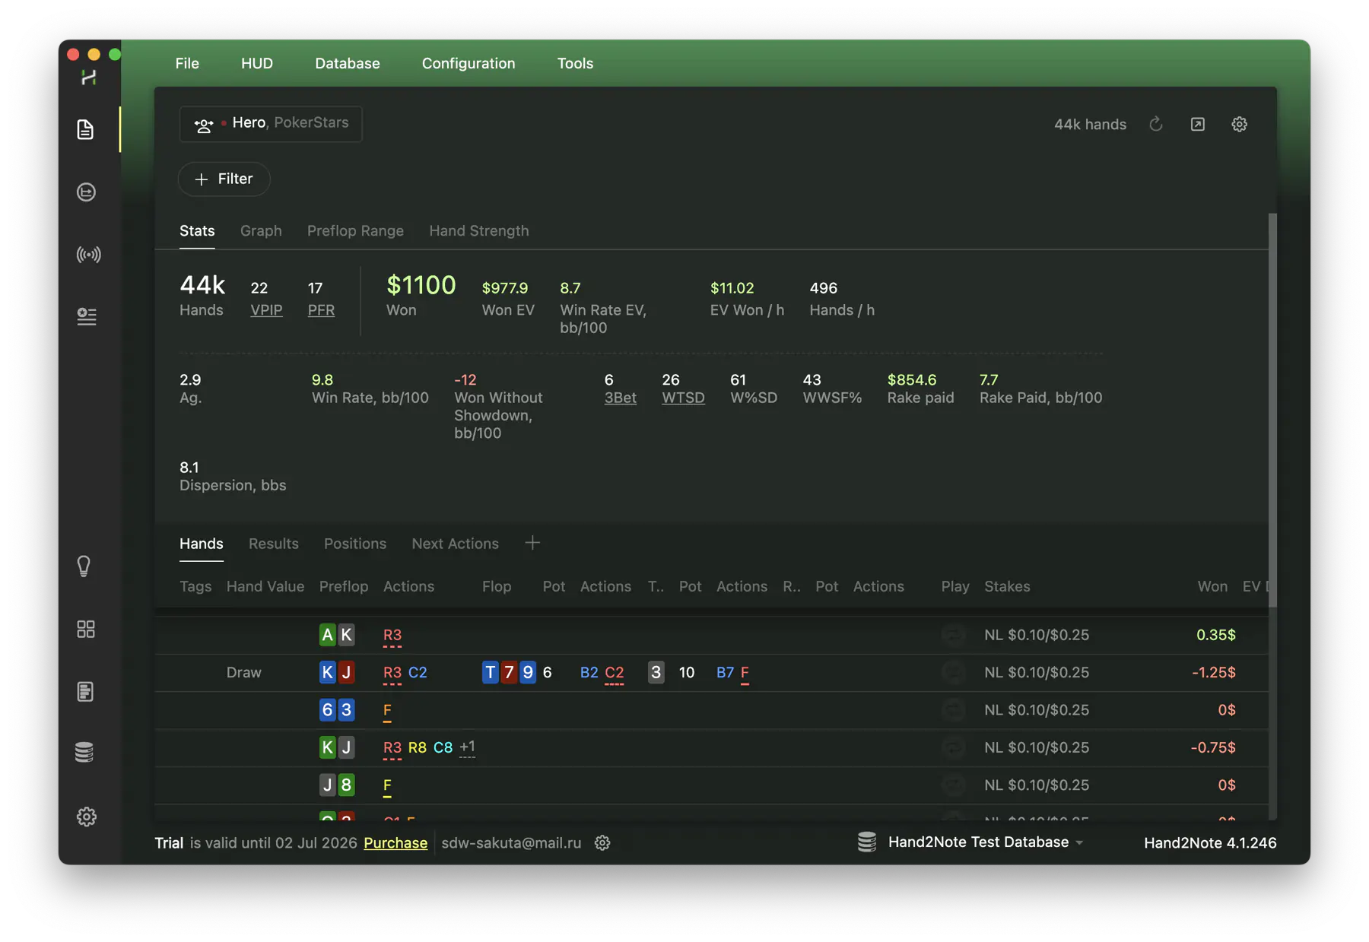Screen dimensions: 1369x942
Task: Click the Tags column header
Action: [195, 586]
